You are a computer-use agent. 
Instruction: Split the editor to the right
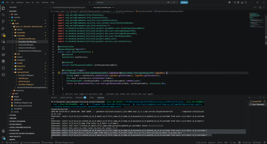260,7
